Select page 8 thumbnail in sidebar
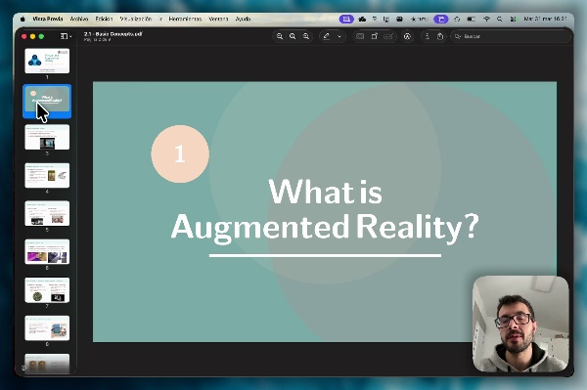This screenshot has width=587, height=390. 47,328
